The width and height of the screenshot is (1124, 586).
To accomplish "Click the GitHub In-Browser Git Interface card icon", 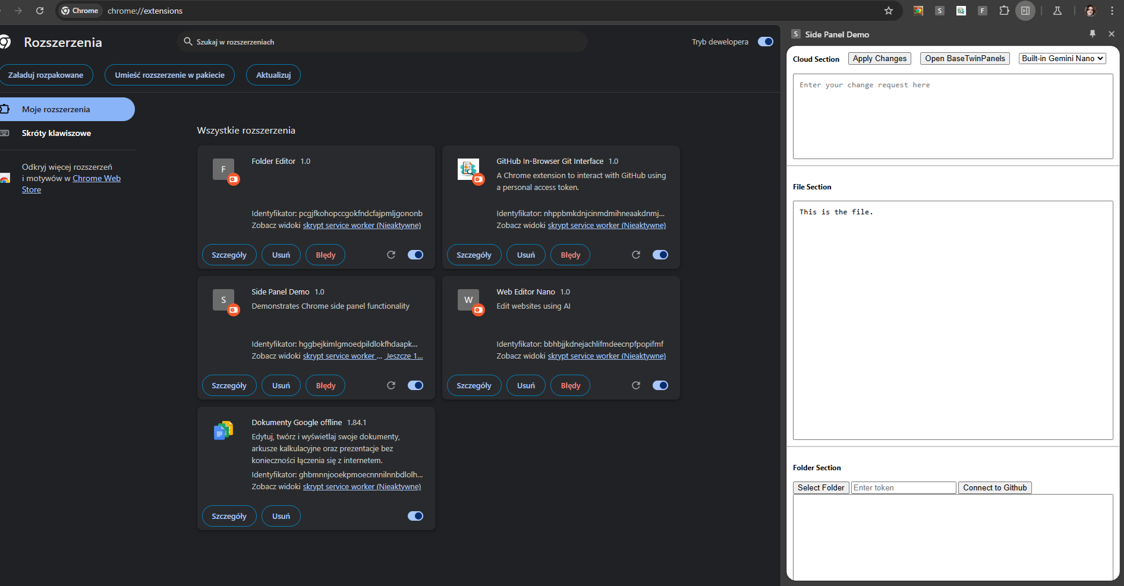I will click(x=468, y=169).
